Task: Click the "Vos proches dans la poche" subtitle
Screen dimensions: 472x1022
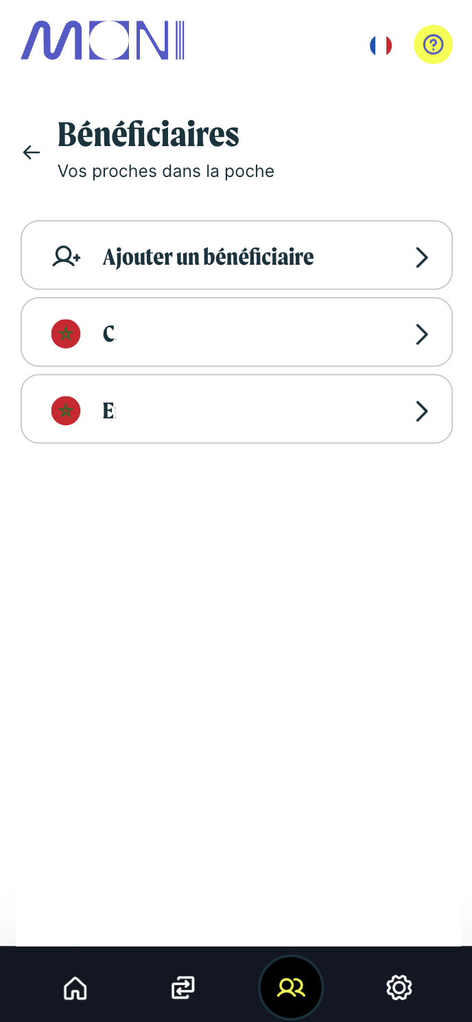Action: coord(165,171)
